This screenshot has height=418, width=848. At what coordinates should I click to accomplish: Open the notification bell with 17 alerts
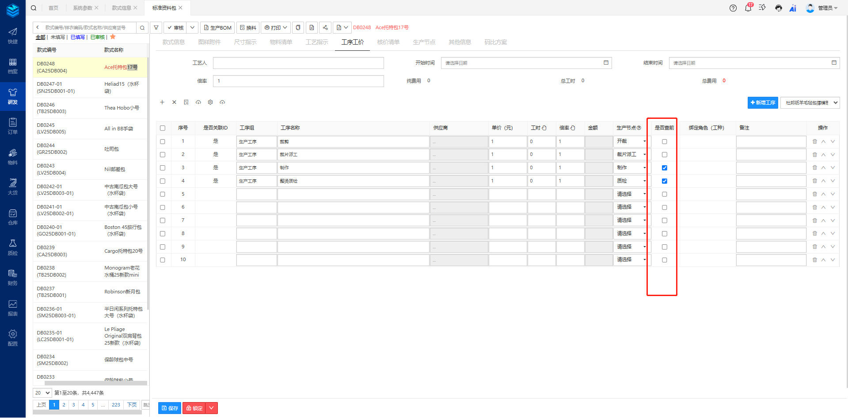(x=748, y=8)
